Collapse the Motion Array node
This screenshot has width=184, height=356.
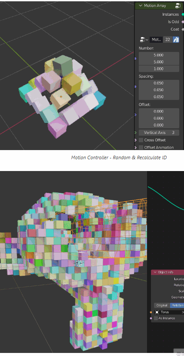click(141, 6)
